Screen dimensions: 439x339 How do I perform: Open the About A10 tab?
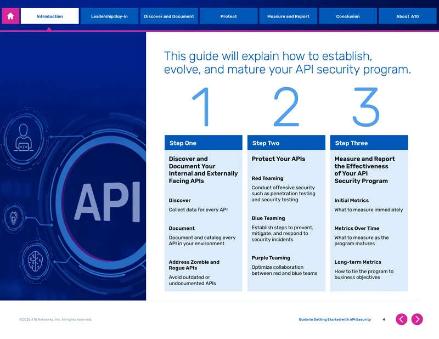point(407,16)
